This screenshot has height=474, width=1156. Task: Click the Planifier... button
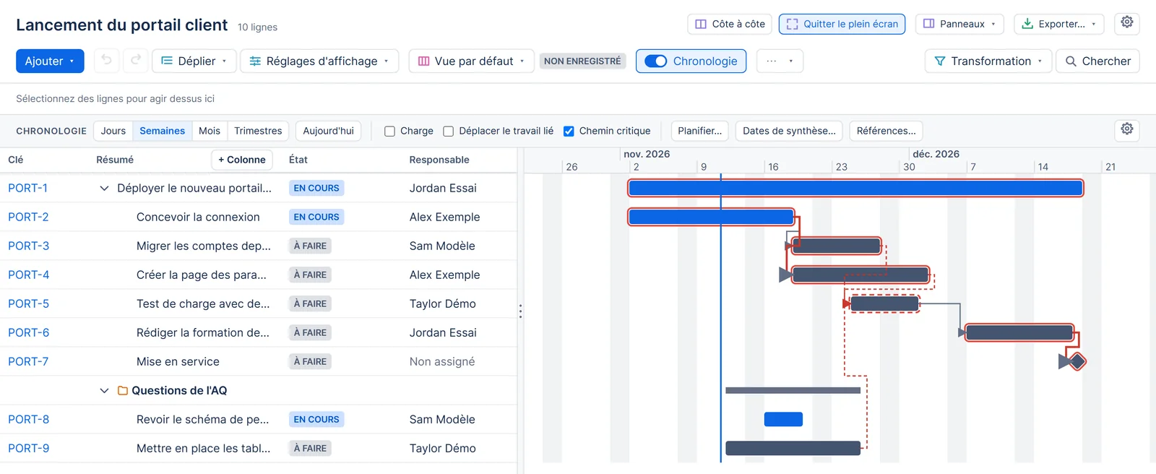point(699,131)
